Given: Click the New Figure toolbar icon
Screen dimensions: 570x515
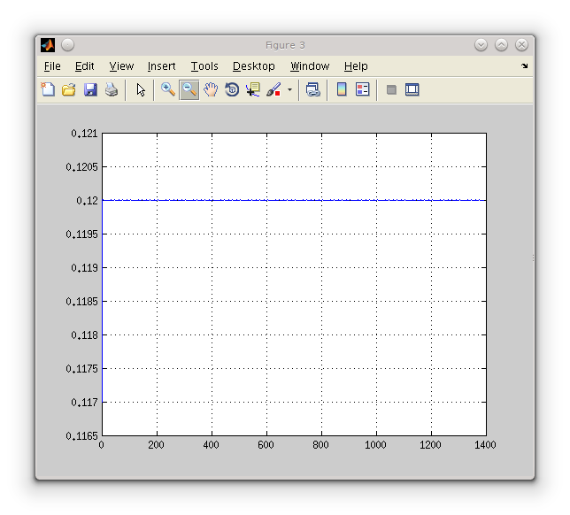Looking at the screenshot, I should [48, 89].
